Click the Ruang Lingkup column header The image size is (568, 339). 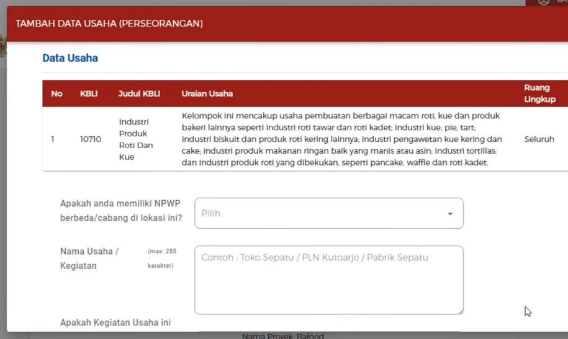click(x=539, y=94)
